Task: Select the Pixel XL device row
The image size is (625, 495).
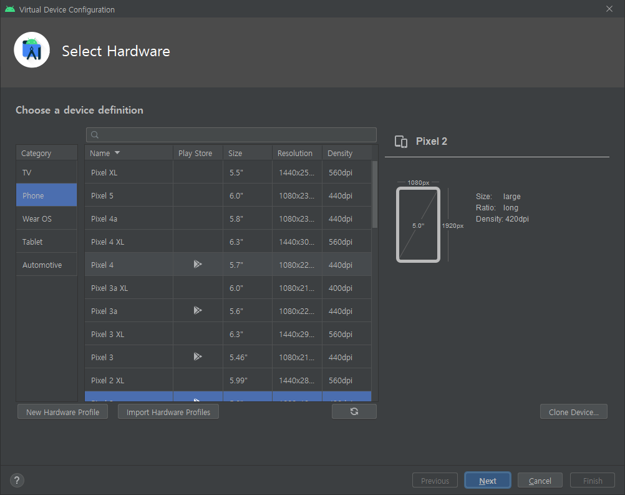Action: [228, 172]
